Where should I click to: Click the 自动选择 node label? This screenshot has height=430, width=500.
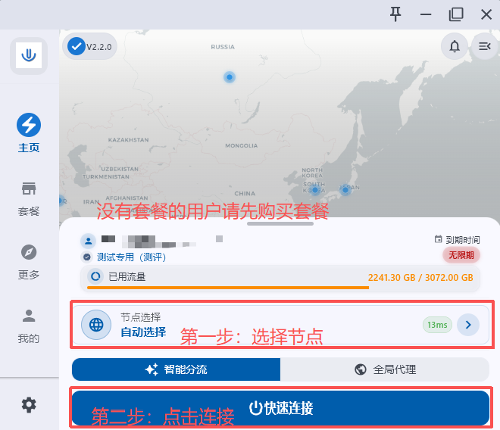[143, 332]
